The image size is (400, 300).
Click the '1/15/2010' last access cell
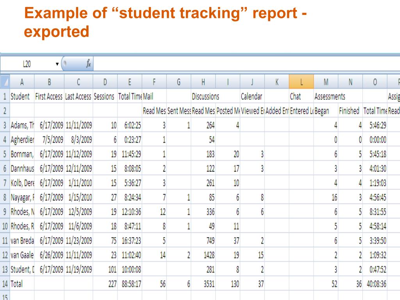79,197
